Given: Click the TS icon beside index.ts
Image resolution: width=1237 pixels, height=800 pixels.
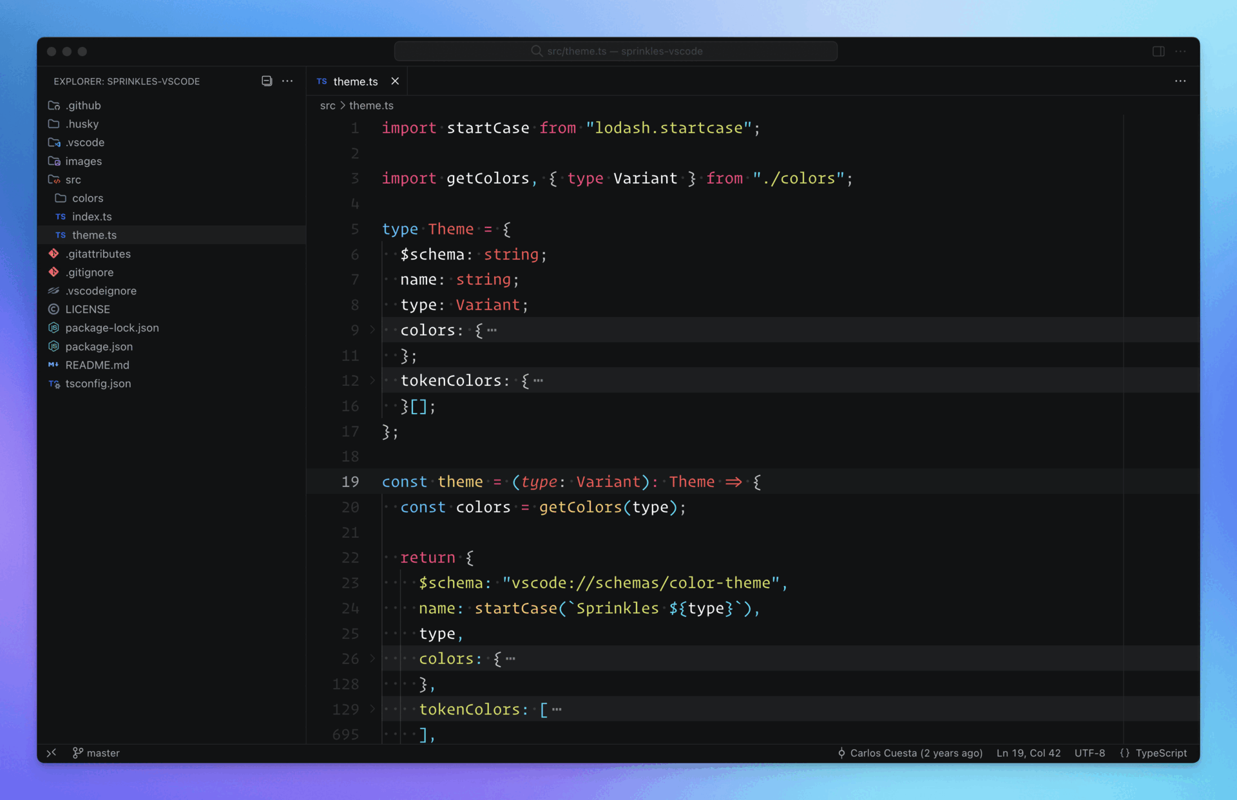Looking at the screenshot, I should [61, 216].
